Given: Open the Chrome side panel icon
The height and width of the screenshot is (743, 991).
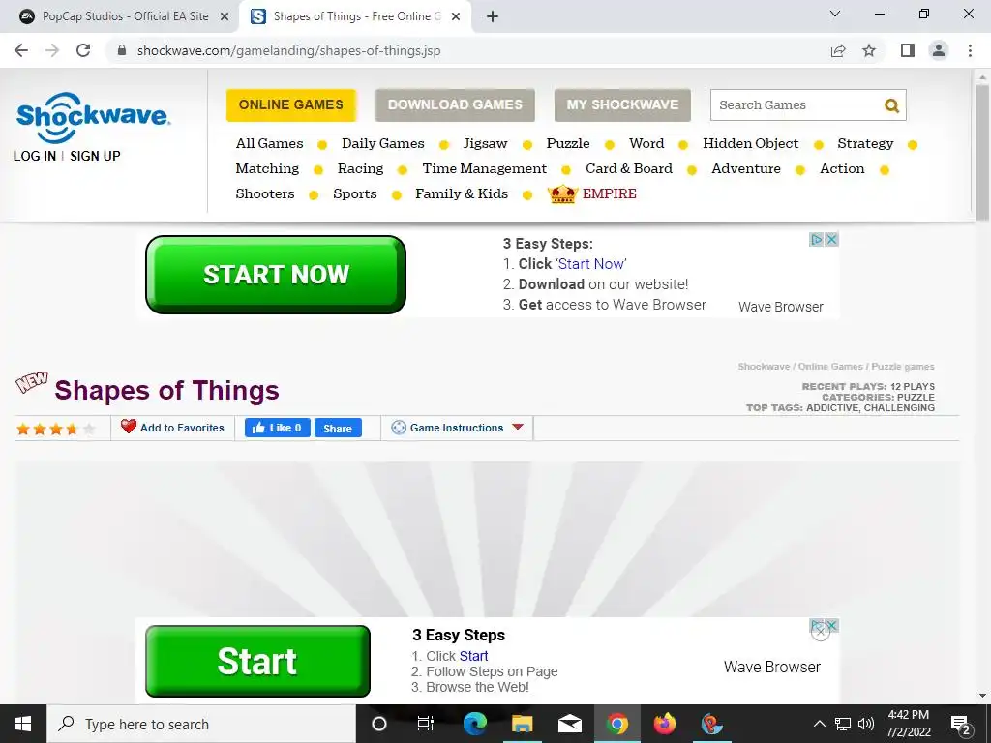Looking at the screenshot, I should (908, 50).
